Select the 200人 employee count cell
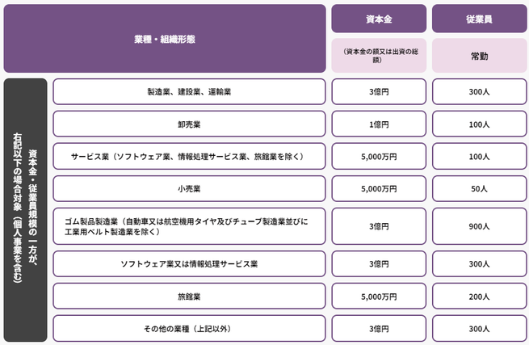 point(478,297)
